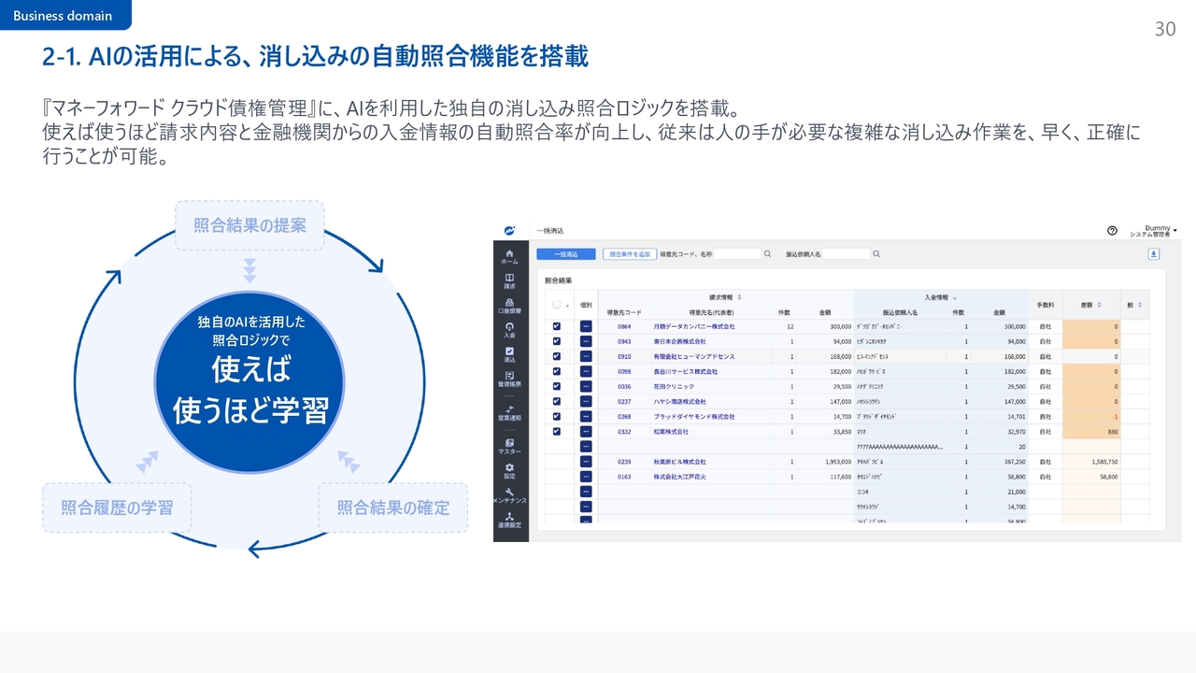The height and width of the screenshot is (673, 1196).
Task: Uncheck the checkbox for row 0036
Action: pos(557,387)
